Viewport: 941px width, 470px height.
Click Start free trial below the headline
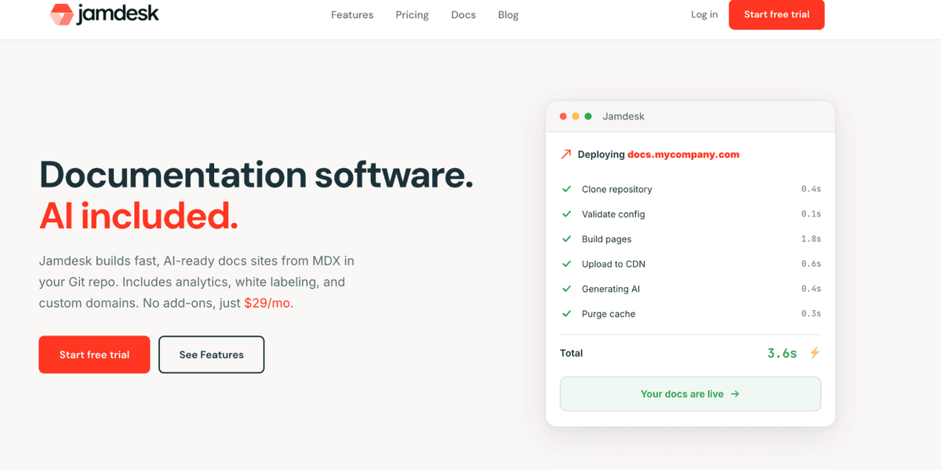point(94,355)
